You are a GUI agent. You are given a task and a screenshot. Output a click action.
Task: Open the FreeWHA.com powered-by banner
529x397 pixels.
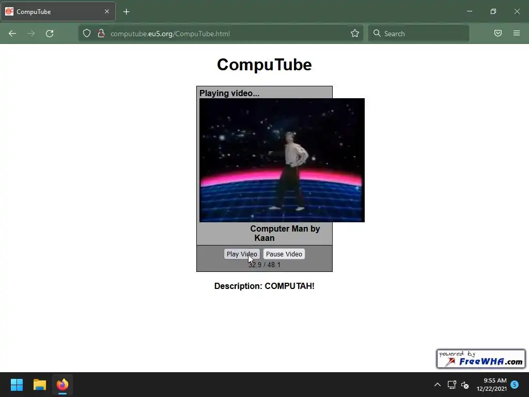click(481, 359)
